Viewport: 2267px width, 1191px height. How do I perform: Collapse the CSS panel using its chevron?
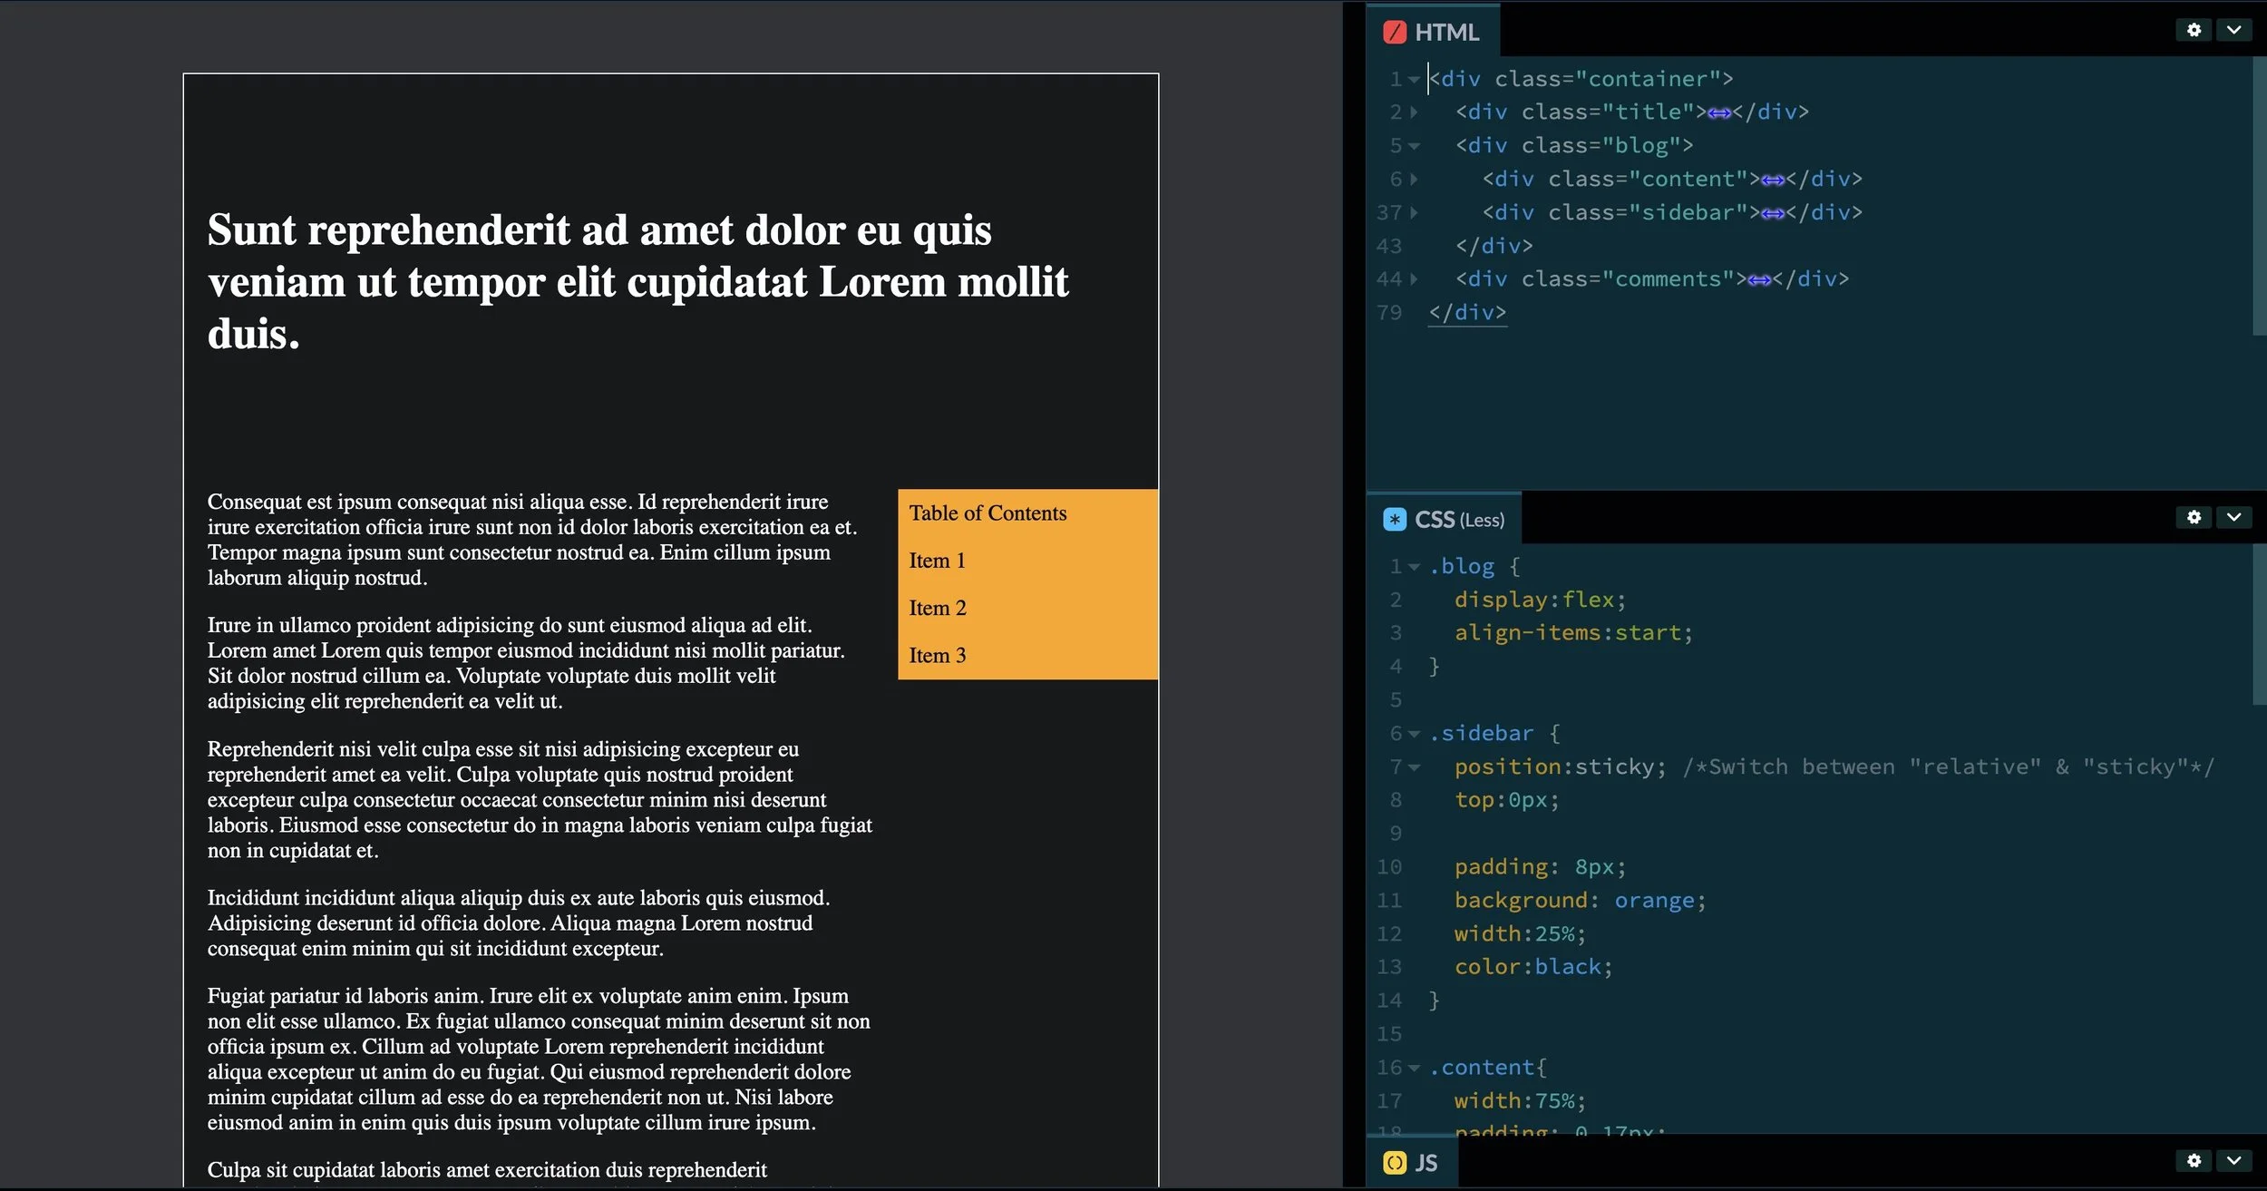pos(2234,517)
